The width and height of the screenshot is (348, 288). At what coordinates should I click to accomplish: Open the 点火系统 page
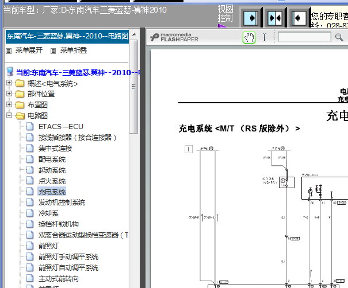[52, 181]
